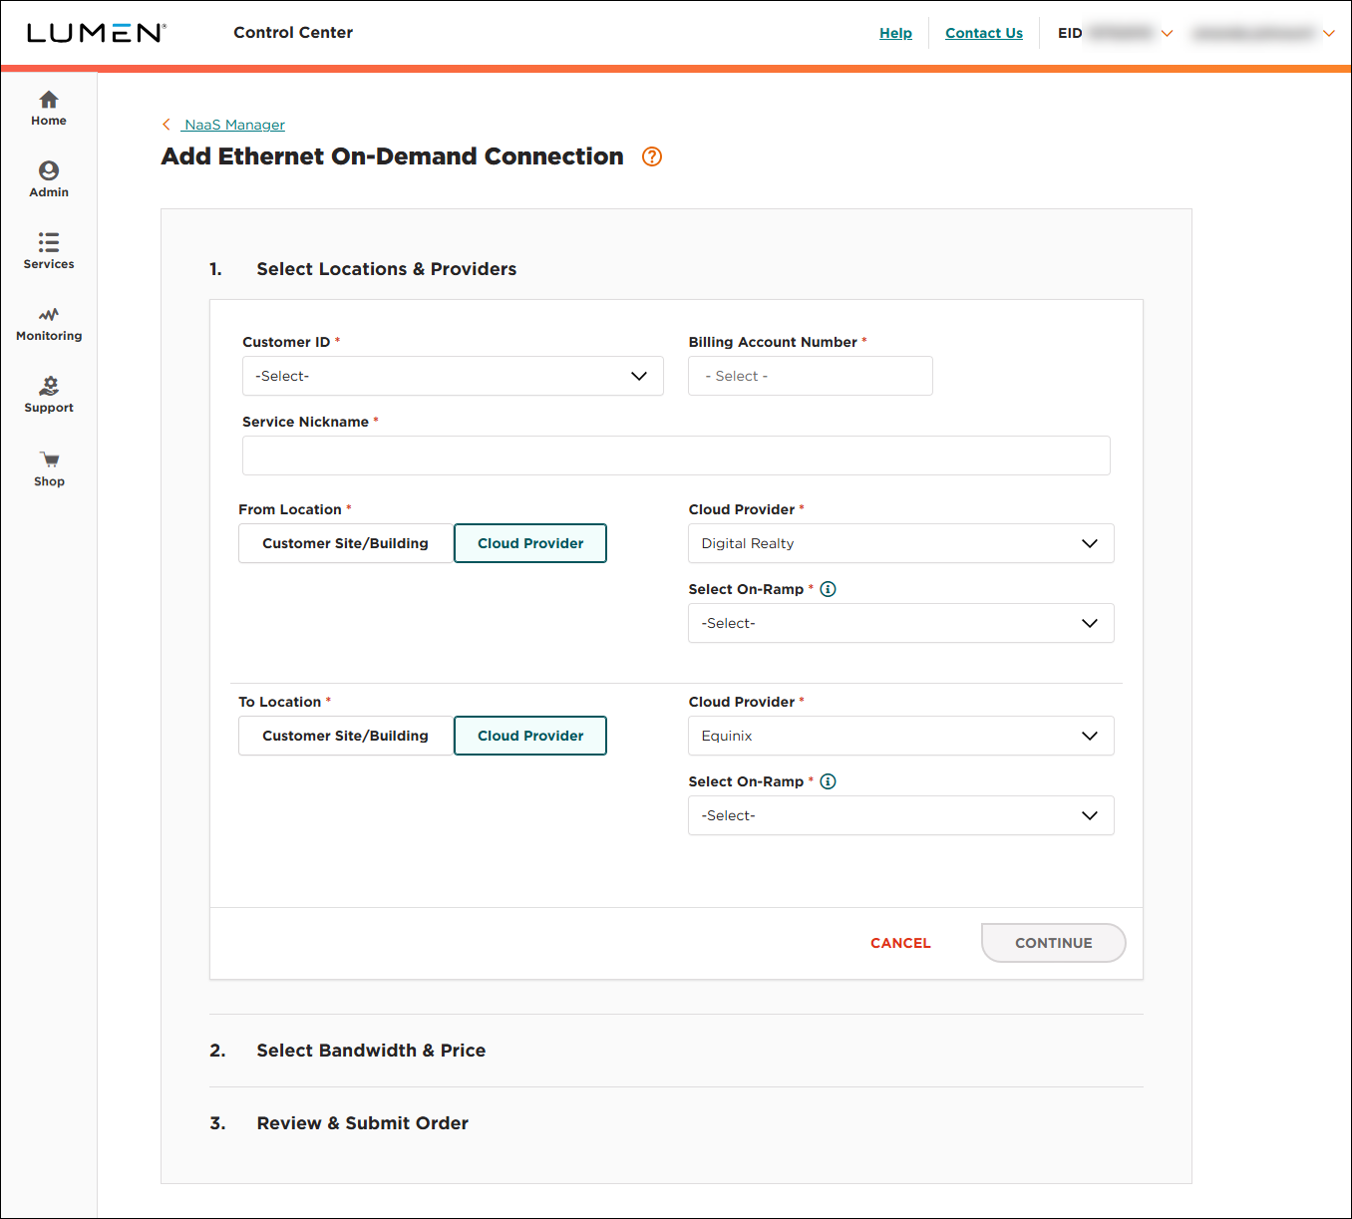
Task: Click the help question mark beside page title
Action: (652, 156)
